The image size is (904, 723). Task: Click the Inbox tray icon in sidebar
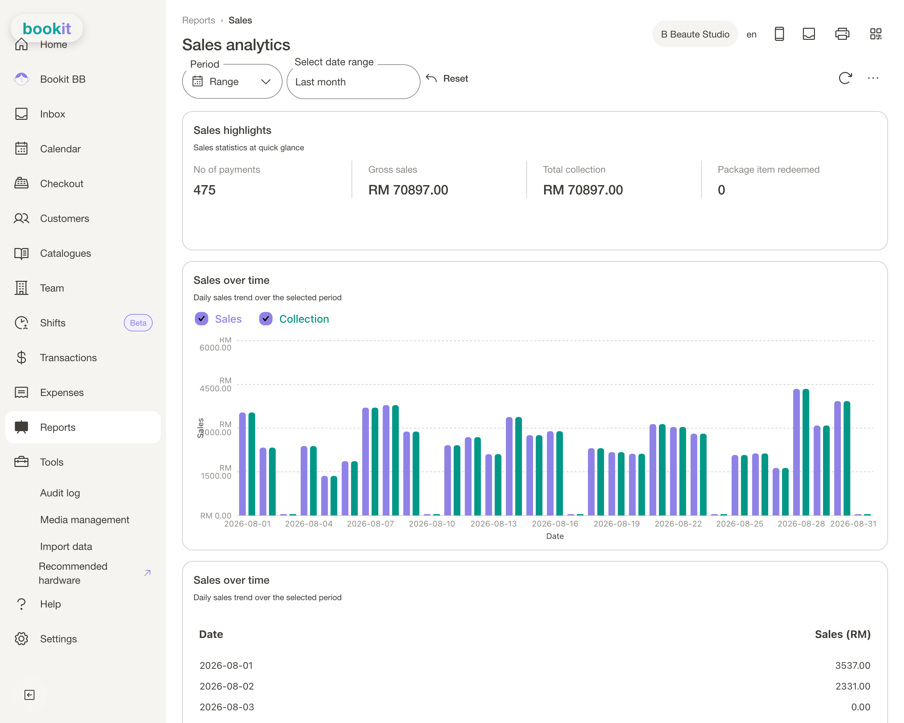pos(21,113)
